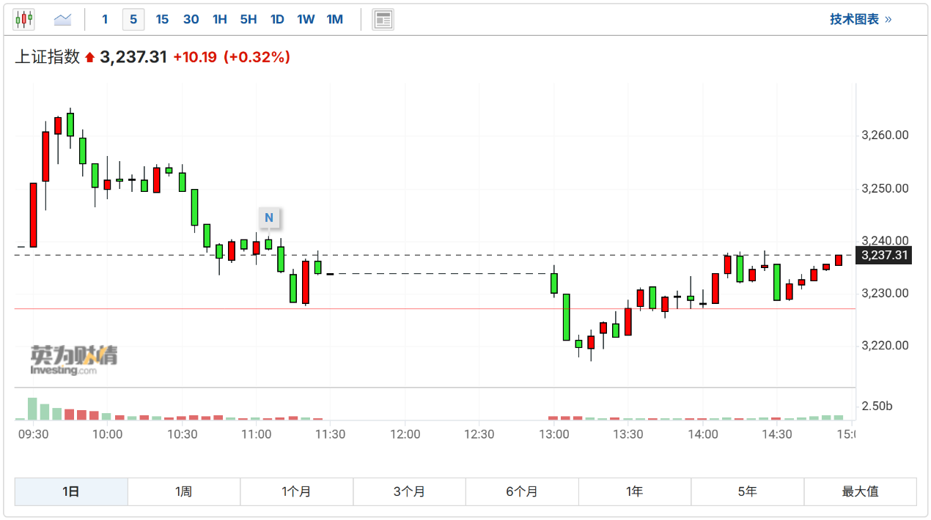The image size is (931, 520).
Task: Switch to the area chart icon
Action: [x=62, y=20]
